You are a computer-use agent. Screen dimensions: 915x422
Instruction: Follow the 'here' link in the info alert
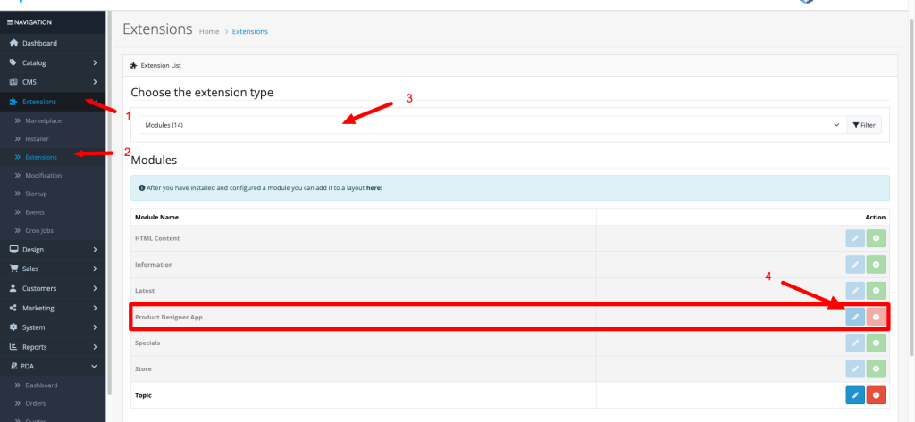[x=373, y=188]
